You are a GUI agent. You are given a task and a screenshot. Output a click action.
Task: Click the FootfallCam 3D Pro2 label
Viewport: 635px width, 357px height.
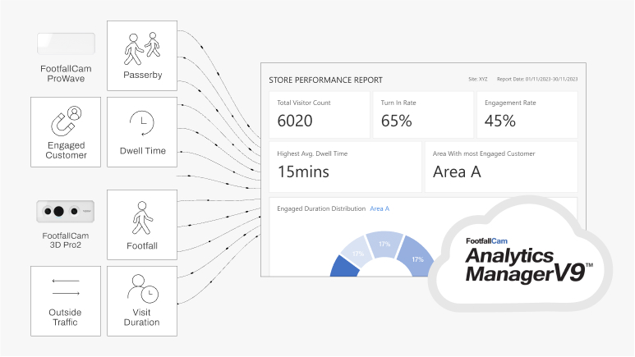click(66, 240)
